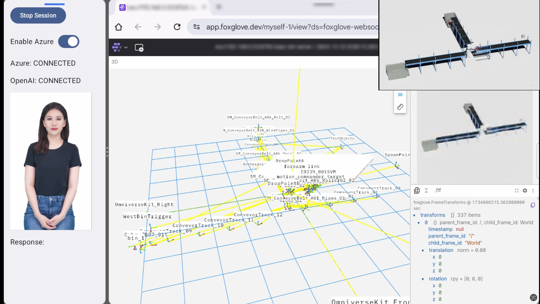The height and width of the screenshot is (304, 540).
Task: Toggle fullscreen on the /tf panel
Action: (517, 191)
